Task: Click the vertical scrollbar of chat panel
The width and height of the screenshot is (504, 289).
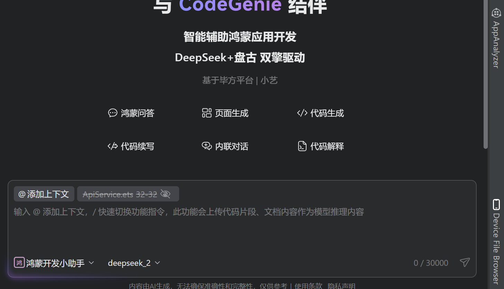Action: (486, 74)
